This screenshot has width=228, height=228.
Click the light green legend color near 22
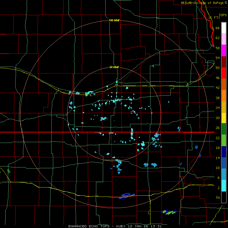click(224, 140)
